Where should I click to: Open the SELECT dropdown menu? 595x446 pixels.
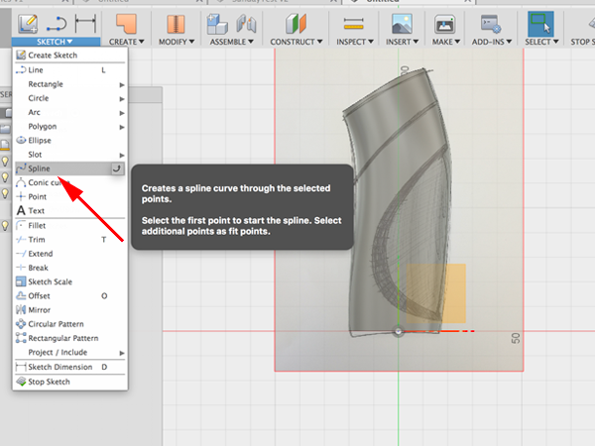click(x=541, y=42)
